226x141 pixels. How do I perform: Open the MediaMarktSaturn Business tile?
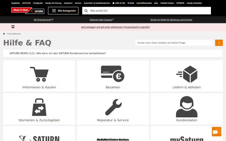113,133
